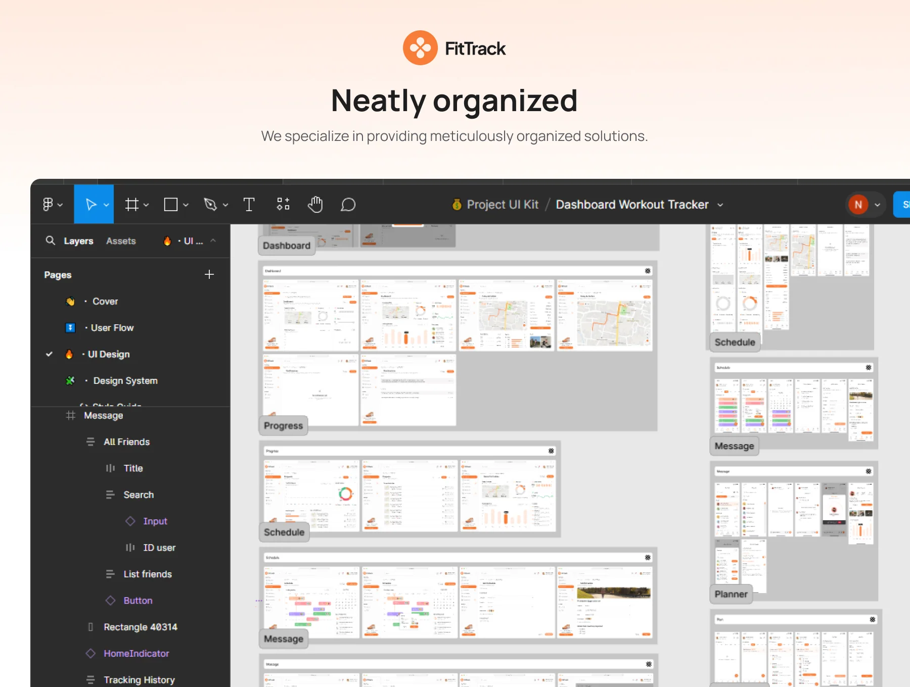Click the Planner section label on canvas

731,594
